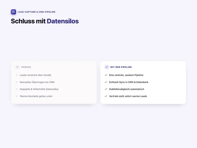Select the LEAD-CAPTURE & CRM-PIPELINE label
197x148 pixels.
[x=37, y=12]
